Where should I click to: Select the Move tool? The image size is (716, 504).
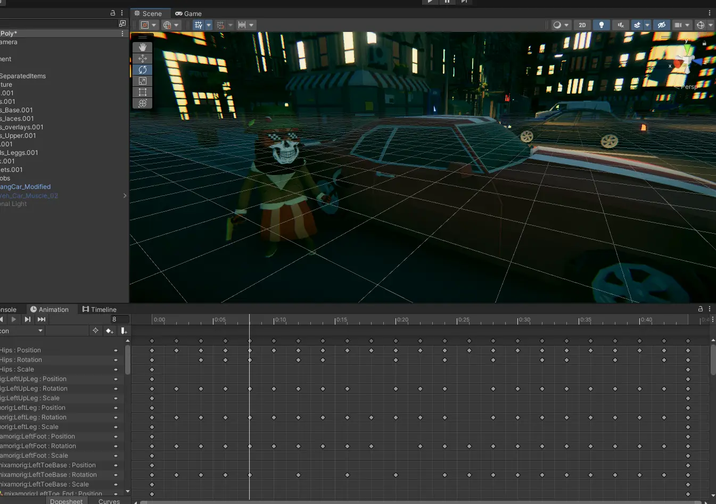pos(142,59)
